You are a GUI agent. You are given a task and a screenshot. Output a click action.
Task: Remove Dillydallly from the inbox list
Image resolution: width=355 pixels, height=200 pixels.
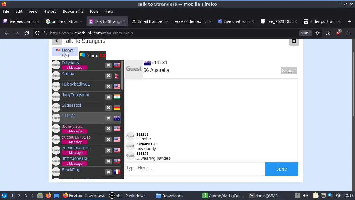point(108,65)
